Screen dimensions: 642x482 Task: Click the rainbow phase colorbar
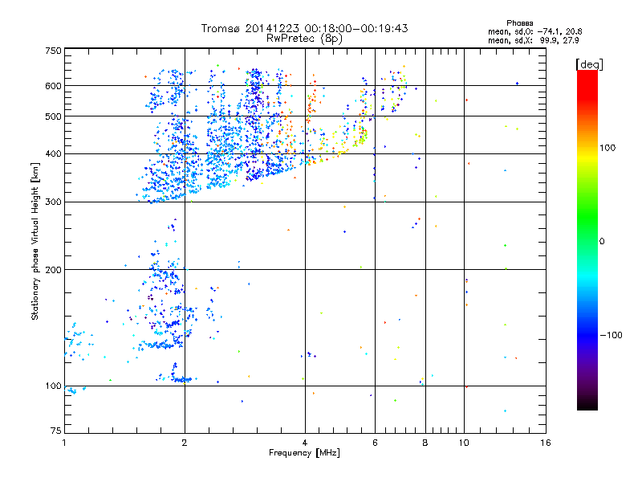(587, 240)
